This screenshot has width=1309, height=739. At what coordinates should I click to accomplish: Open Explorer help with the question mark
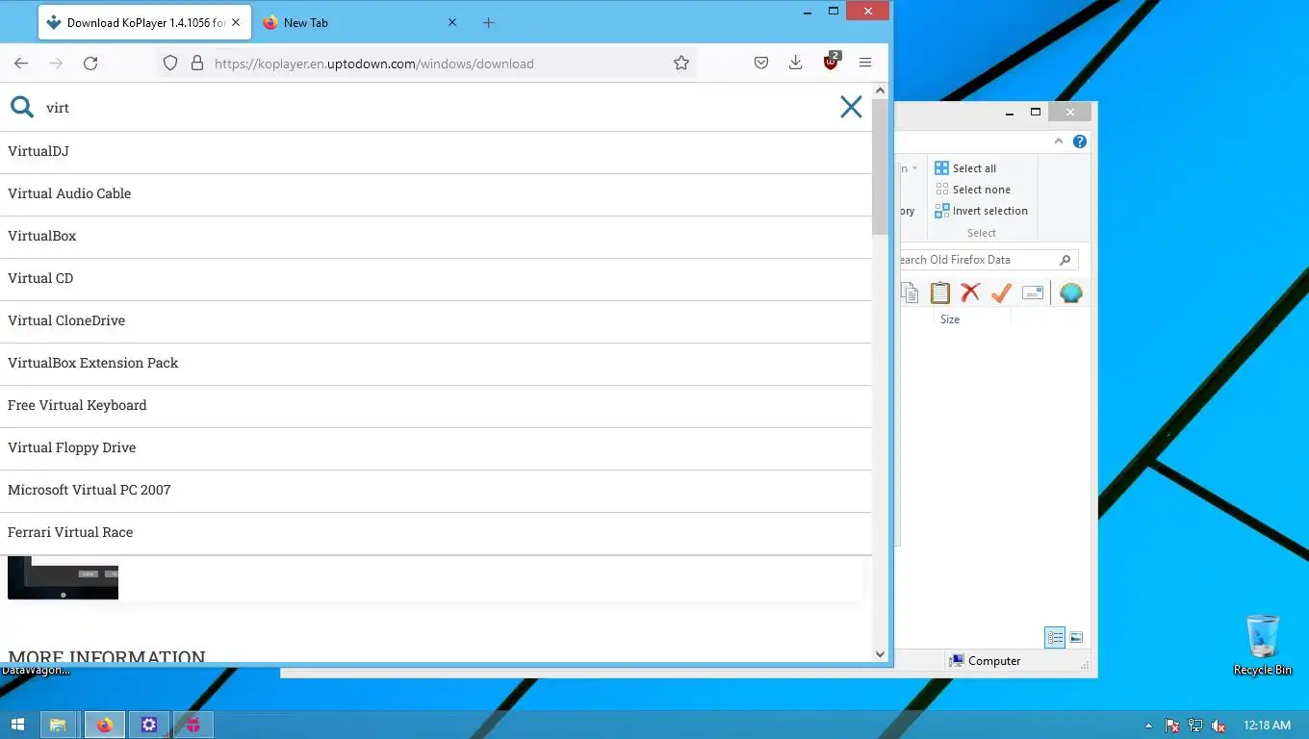1080,141
